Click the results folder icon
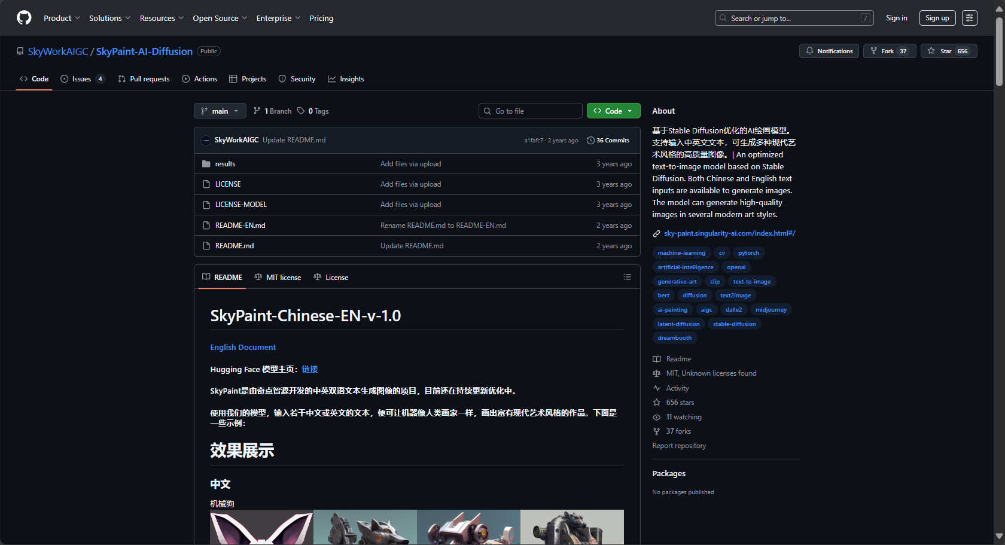Viewport: 1005px width, 545px height. pos(206,164)
